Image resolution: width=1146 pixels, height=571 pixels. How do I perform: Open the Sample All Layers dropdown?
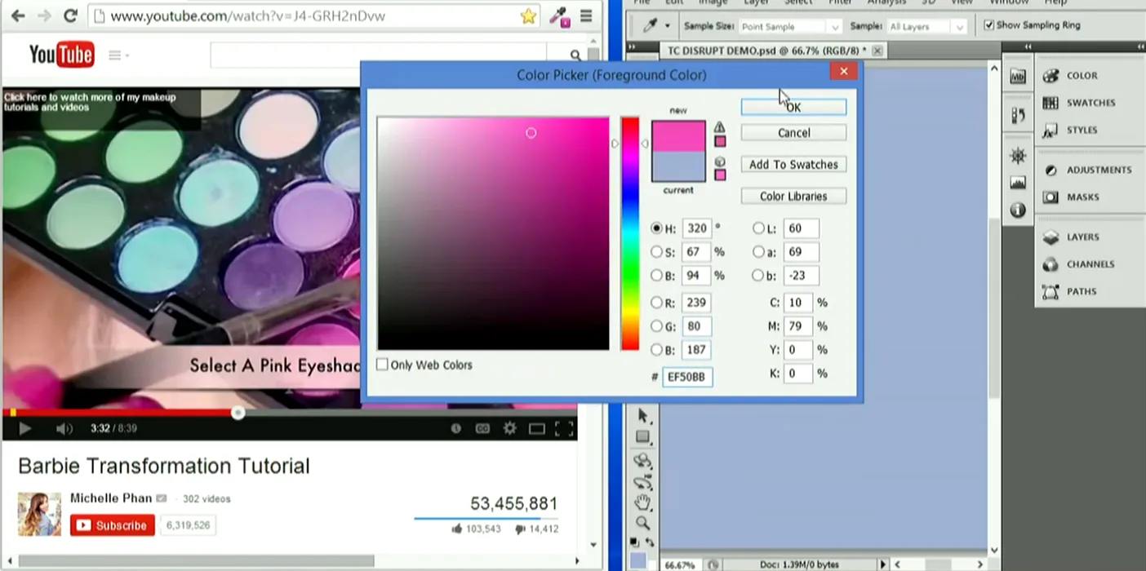(927, 27)
